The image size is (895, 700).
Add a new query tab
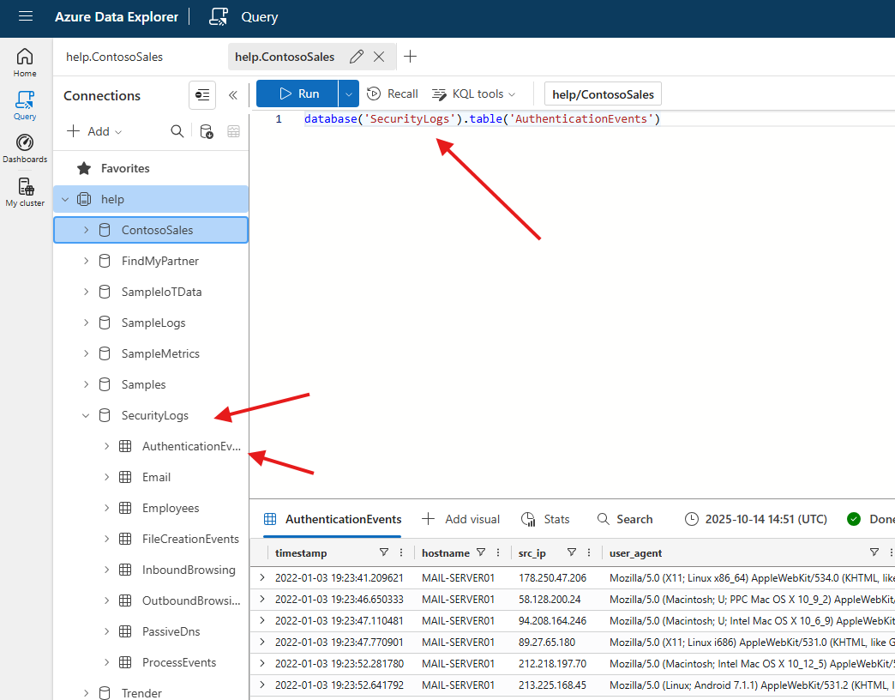pos(411,57)
